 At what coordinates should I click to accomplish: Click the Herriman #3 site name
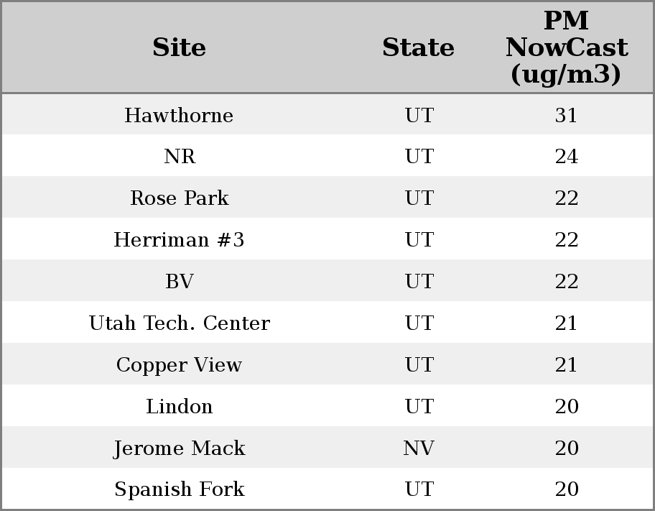coord(179,240)
